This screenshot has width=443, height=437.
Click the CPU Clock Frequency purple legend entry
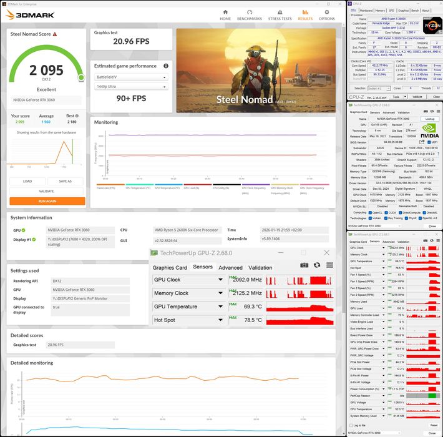[x=256, y=189]
